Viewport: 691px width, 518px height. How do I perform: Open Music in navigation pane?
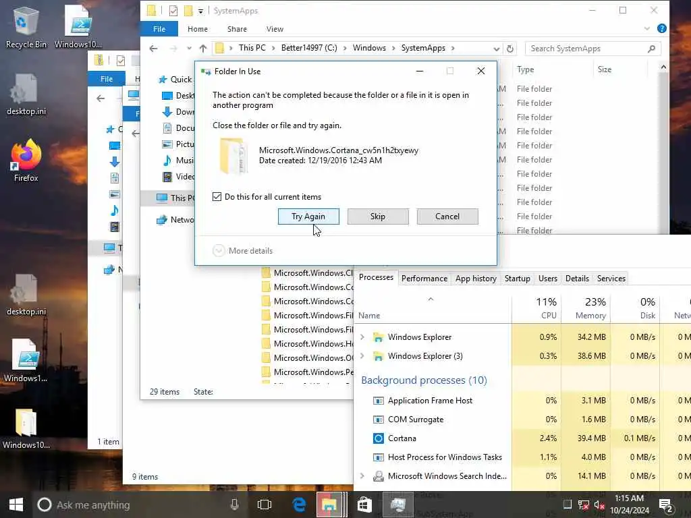click(x=178, y=161)
